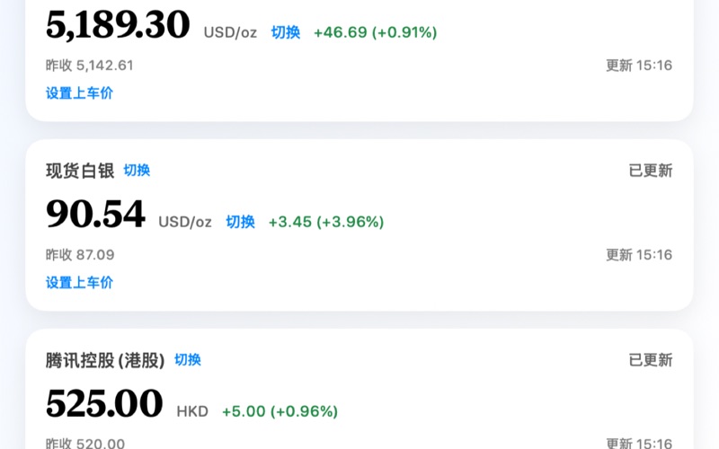Click the 525.00 Tencent price
The width and height of the screenshot is (719, 449).
coord(104,404)
